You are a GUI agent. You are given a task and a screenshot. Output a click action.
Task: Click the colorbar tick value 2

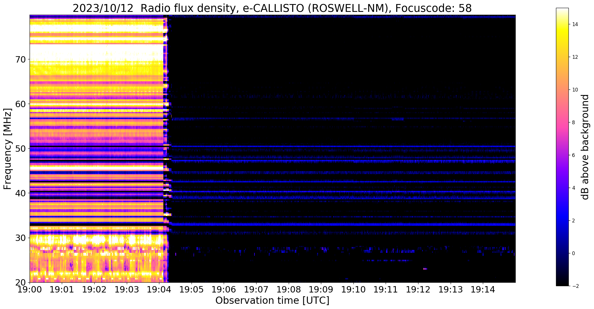[x=573, y=221]
